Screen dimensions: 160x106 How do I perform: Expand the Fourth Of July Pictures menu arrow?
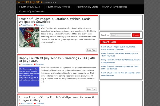pyautogui.click(x=71, y=7)
